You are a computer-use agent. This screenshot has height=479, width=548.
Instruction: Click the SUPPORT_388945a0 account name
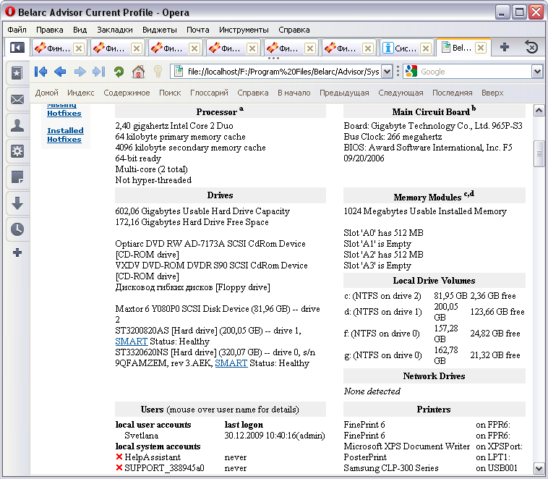coord(164,468)
